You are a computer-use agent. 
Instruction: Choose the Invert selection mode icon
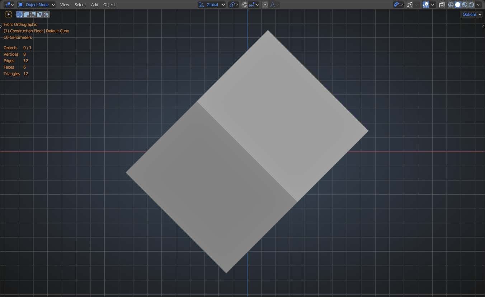(x=40, y=14)
